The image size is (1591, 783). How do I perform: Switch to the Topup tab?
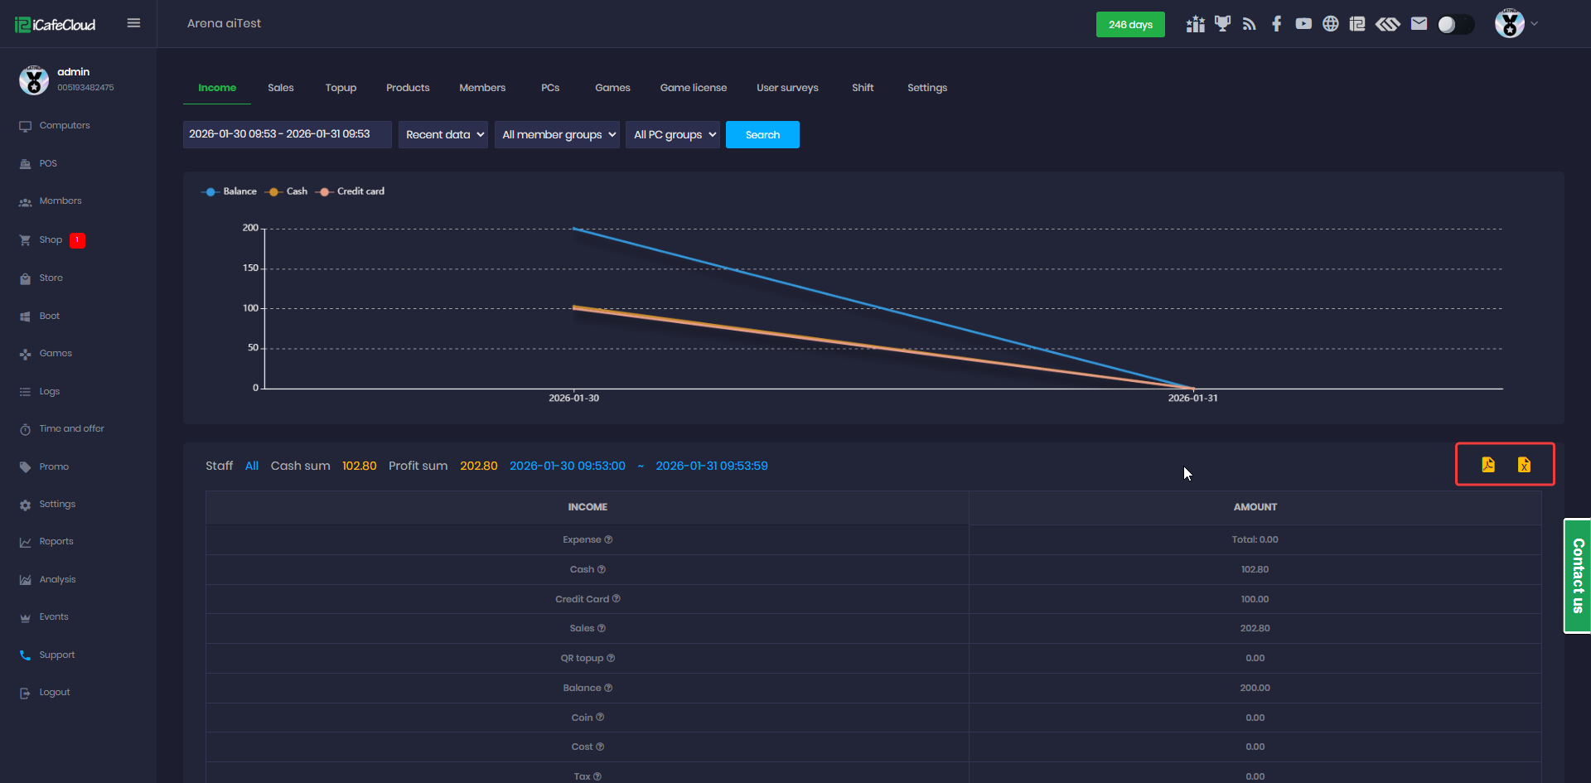coord(341,88)
